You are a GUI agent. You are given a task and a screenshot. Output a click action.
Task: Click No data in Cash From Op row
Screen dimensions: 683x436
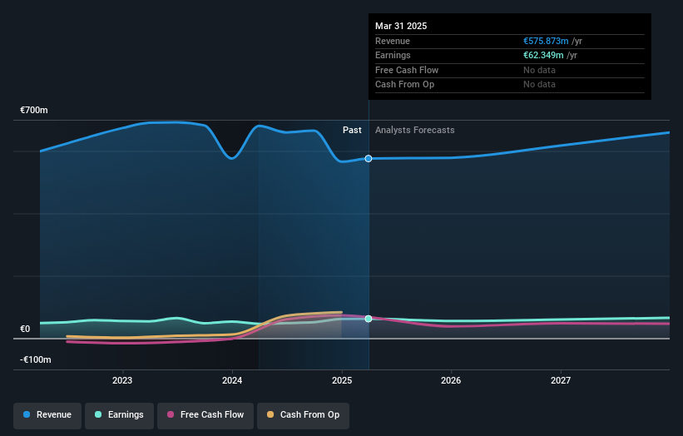click(539, 85)
